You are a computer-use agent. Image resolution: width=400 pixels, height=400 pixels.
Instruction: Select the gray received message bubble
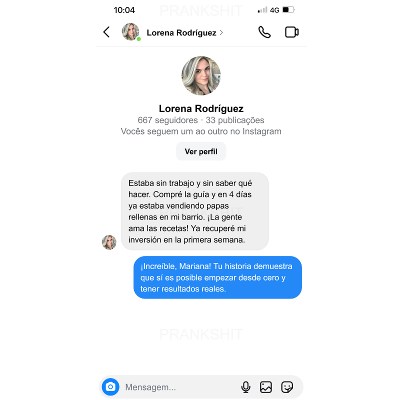tap(194, 211)
